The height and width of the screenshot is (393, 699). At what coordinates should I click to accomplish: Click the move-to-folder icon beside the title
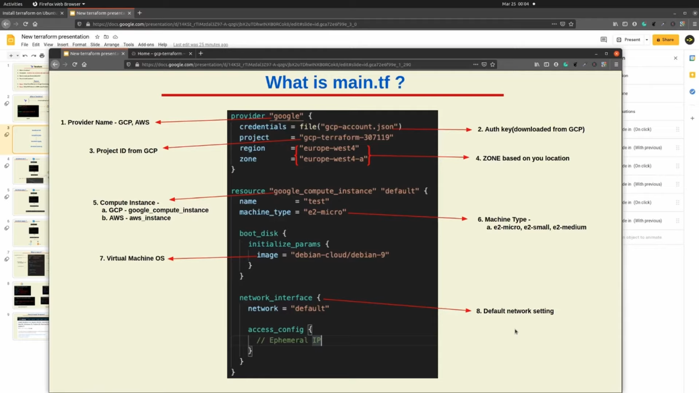(x=106, y=37)
